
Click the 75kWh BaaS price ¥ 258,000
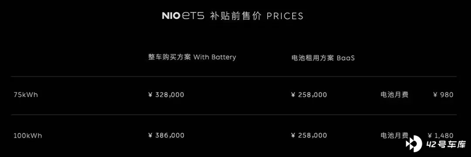(x=309, y=95)
